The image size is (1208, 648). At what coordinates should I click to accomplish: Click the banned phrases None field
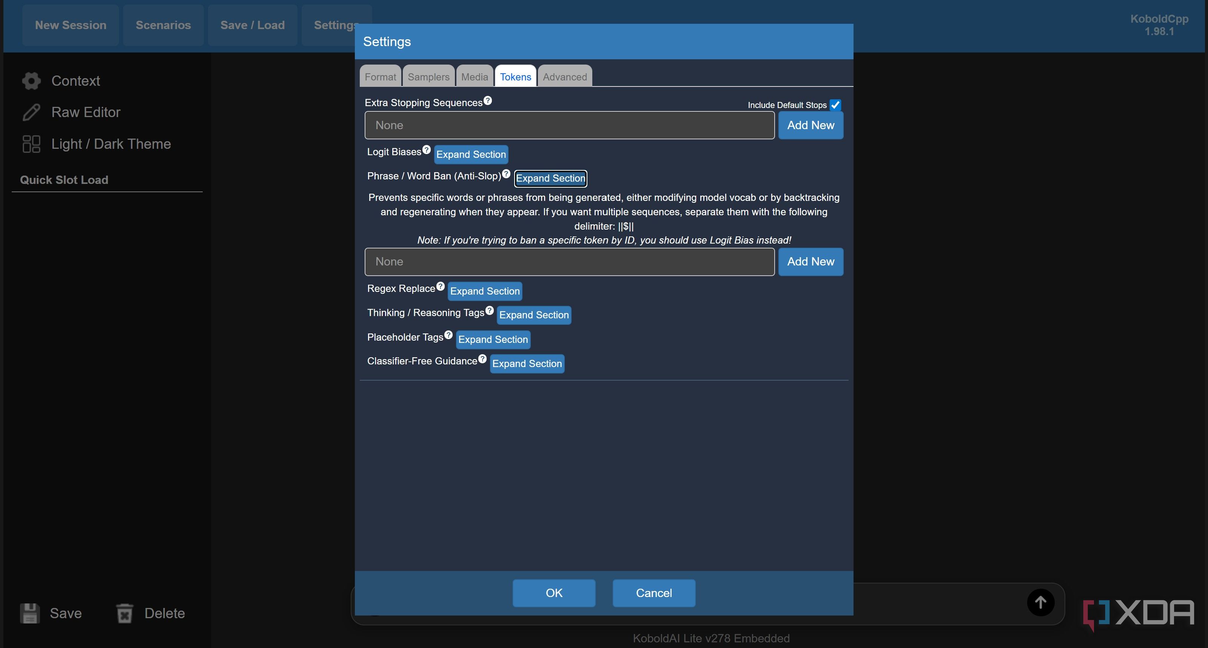coord(569,262)
